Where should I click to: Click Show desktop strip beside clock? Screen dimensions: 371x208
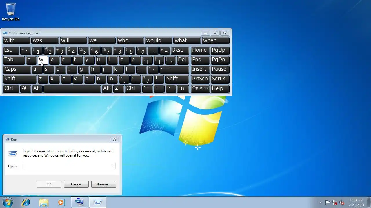369,203
